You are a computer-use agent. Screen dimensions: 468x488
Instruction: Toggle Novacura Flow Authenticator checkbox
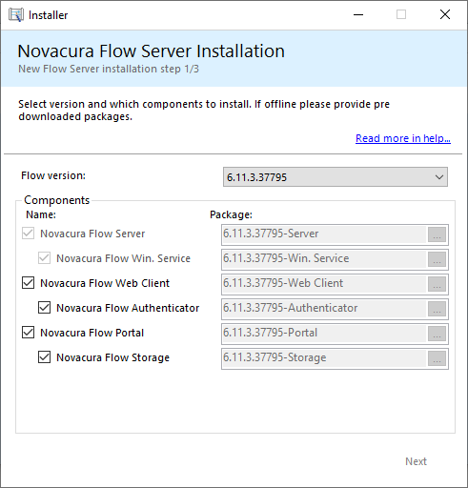44,307
